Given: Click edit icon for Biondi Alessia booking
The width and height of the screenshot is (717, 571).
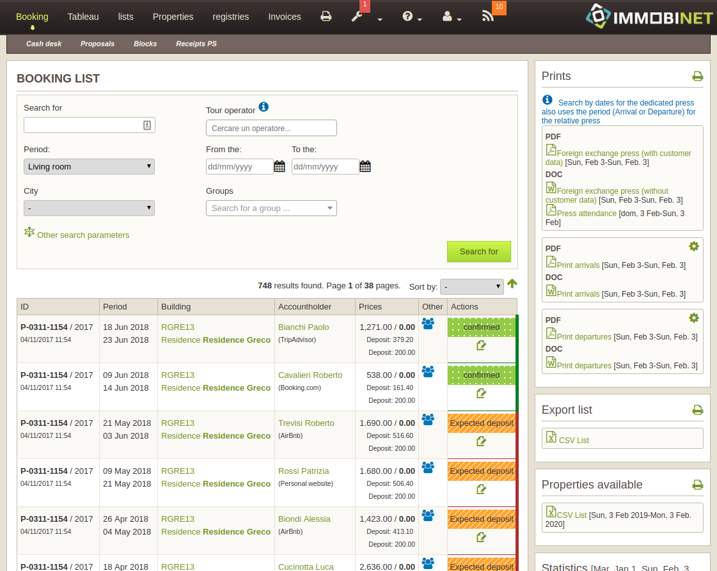Looking at the screenshot, I should click(x=481, y=538).
